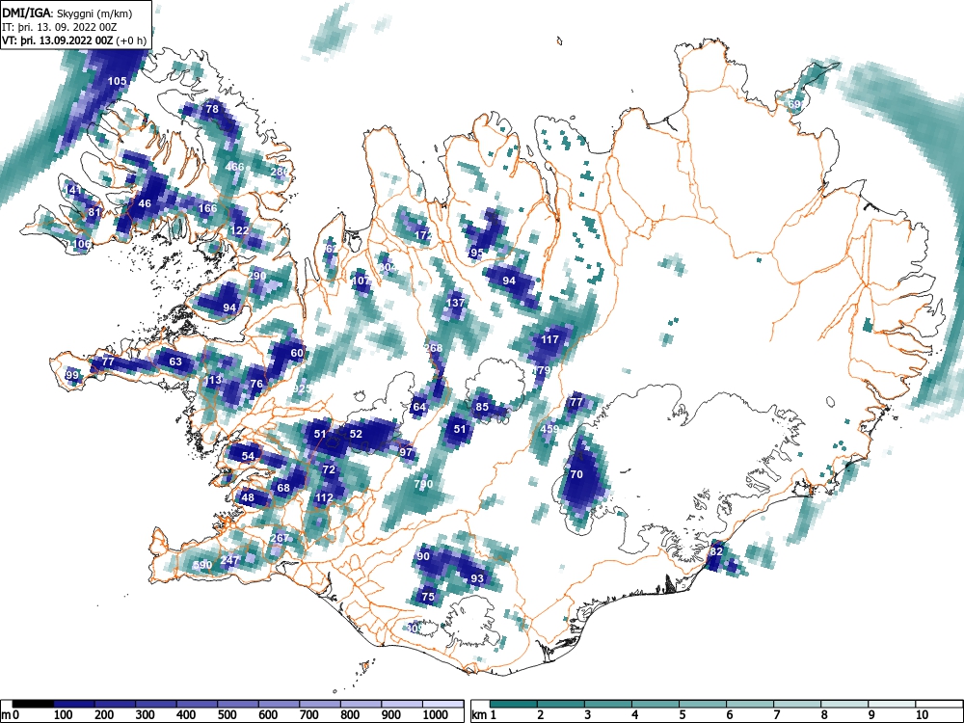Viewport: 964px width, 723px height.
Task: Click the visibility value '78' in the Westfjords
Action: click(x=212, y=109)
